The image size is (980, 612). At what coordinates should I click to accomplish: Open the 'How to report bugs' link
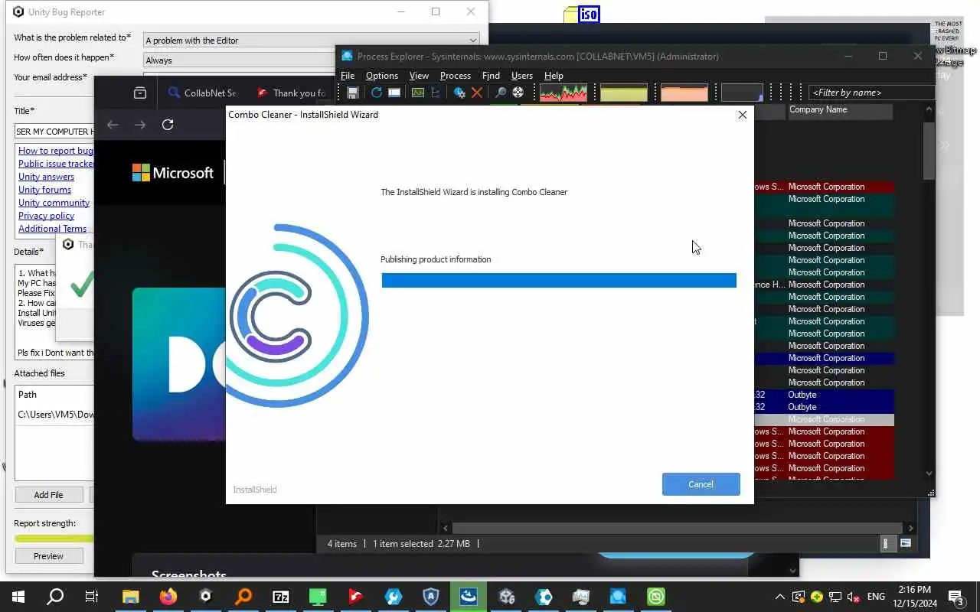coord(55,151)
